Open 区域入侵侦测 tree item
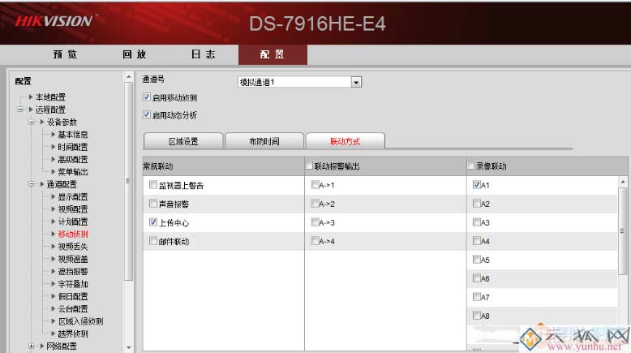The image size is (631, 353). [81, 321]
